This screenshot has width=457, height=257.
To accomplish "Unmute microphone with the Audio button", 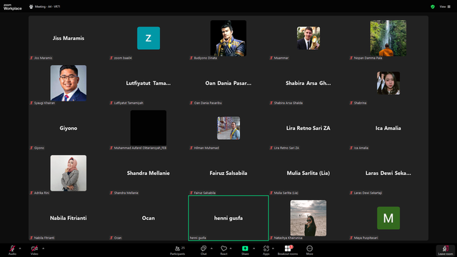I will (12, 250).
